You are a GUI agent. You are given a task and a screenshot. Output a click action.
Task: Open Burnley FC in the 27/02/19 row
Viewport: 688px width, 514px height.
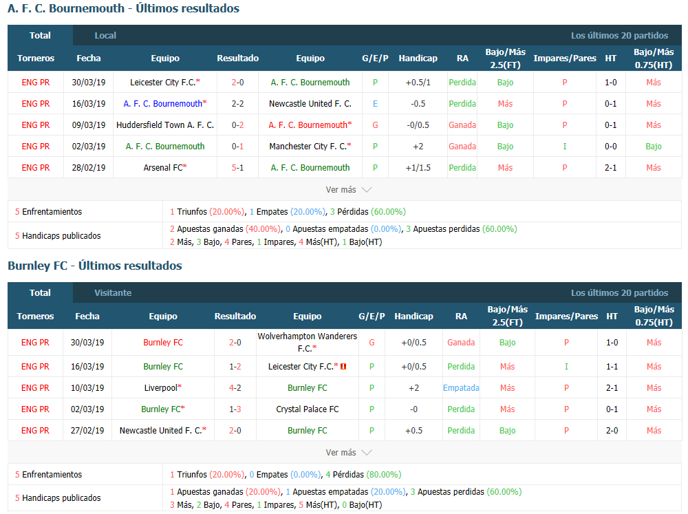[x=307, y=431]
